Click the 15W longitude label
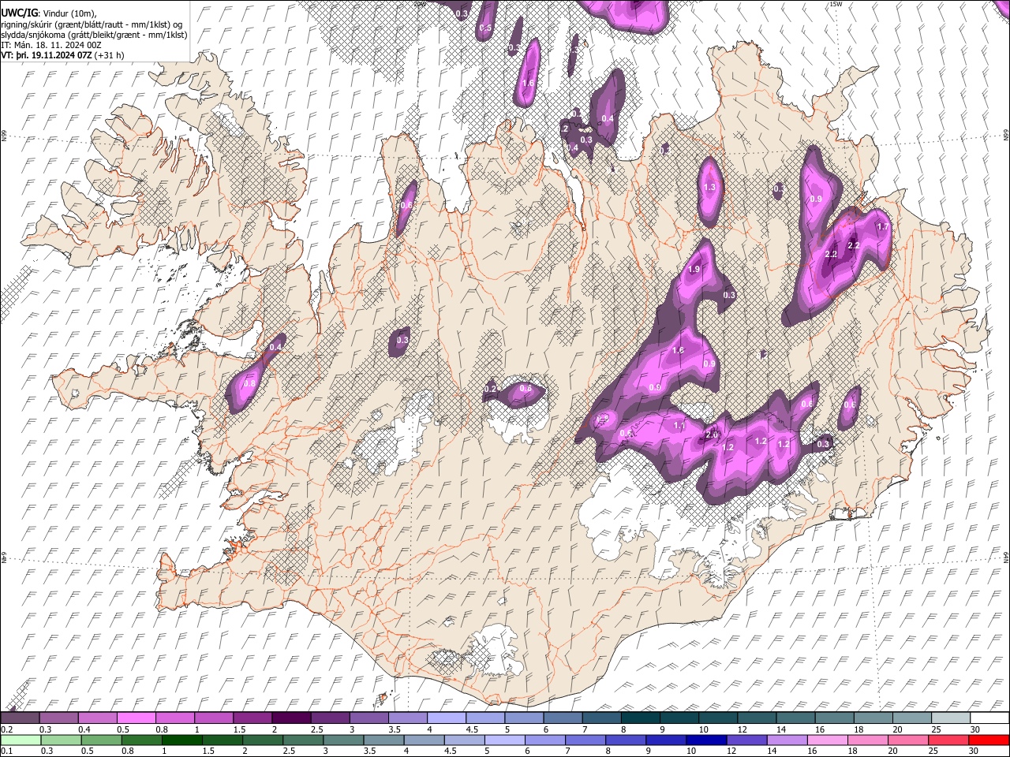 tap(836, 4)
